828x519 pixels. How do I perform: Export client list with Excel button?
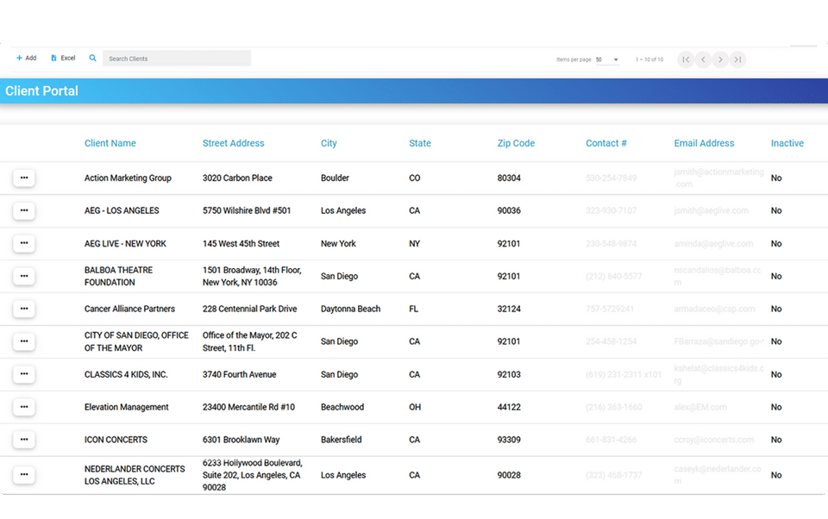(63, 58)
